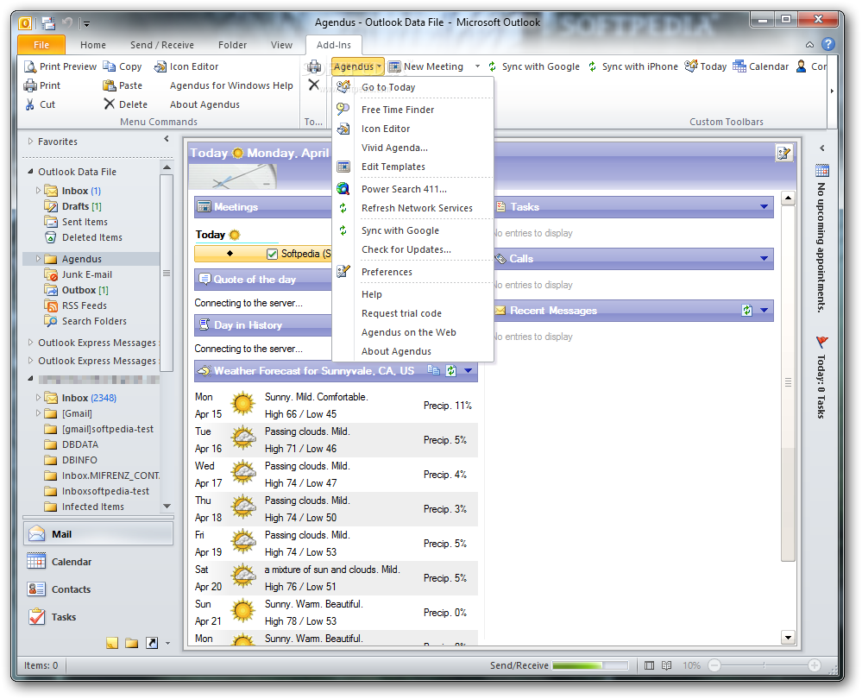
Task: Minimize the navigation pane with the chevron
Action: [x=166, y=139]
